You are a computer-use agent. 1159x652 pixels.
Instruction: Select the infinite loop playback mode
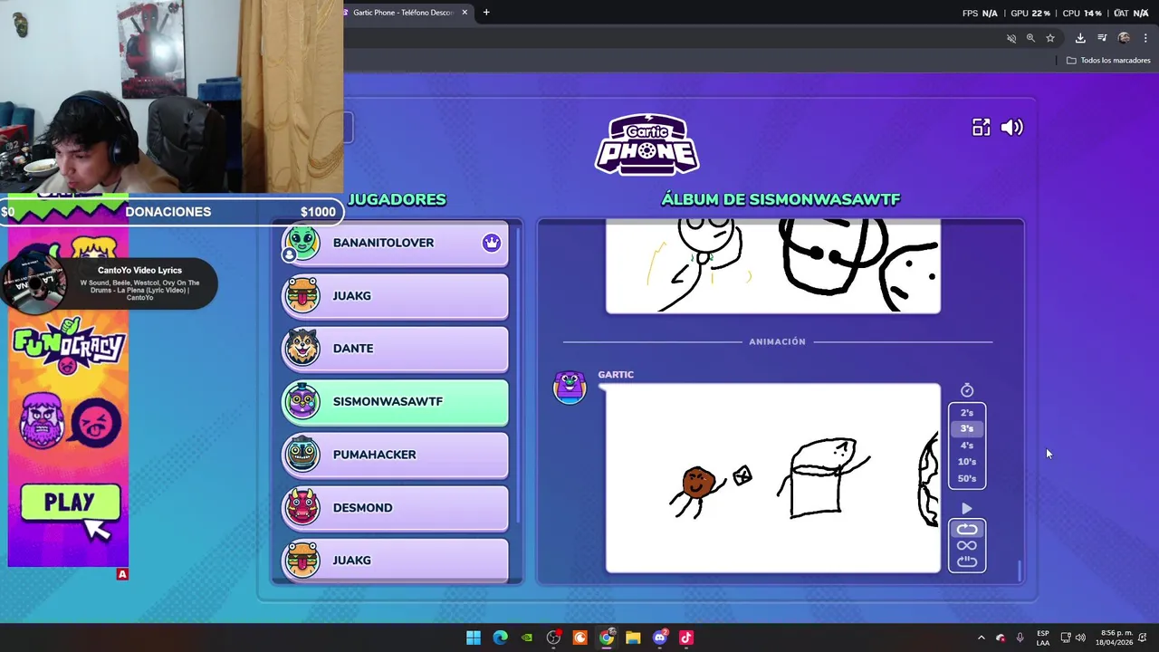pyautogui.click(x=967, y=545)
